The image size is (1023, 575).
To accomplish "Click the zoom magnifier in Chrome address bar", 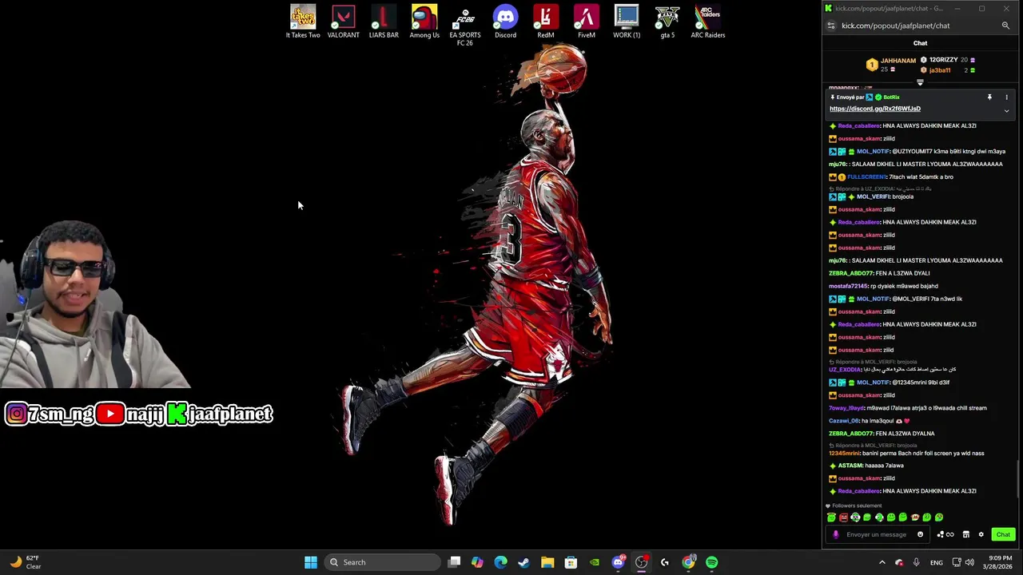I will click(1005, 26).
